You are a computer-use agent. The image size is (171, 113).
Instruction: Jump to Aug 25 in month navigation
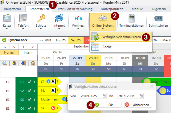61,40
